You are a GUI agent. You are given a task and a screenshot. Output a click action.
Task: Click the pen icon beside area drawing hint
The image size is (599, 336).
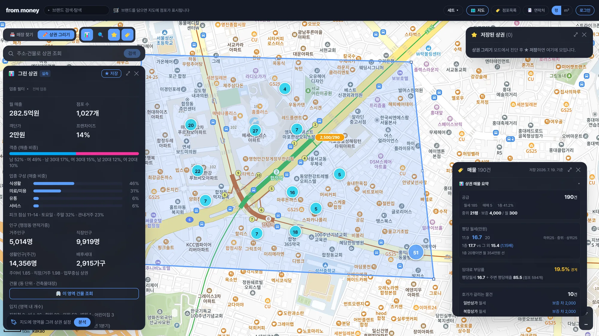pos(13,322)
